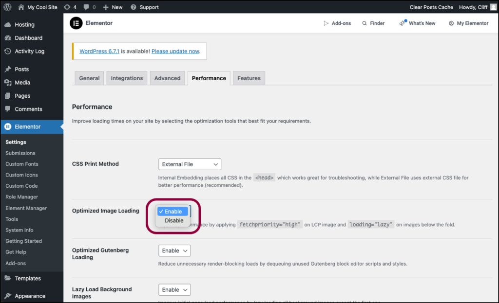Click the Elementor logo icon

point(76,23)
